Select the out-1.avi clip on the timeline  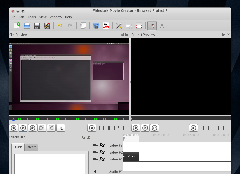point(131,157)
